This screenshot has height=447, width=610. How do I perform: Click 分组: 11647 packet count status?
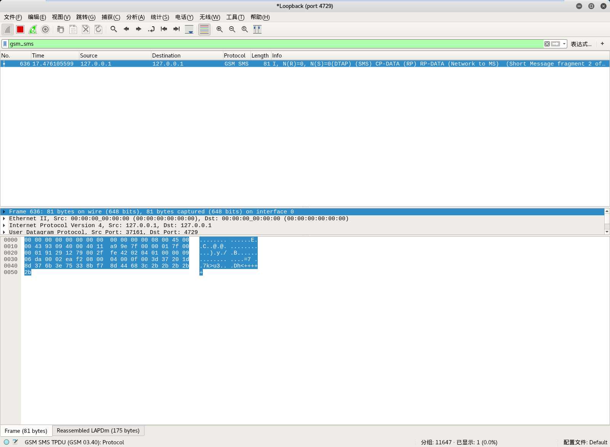[x=436, y=442]
